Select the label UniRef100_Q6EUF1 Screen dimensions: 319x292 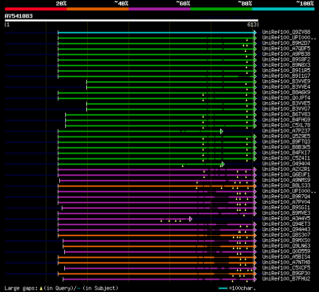(286, 175)
